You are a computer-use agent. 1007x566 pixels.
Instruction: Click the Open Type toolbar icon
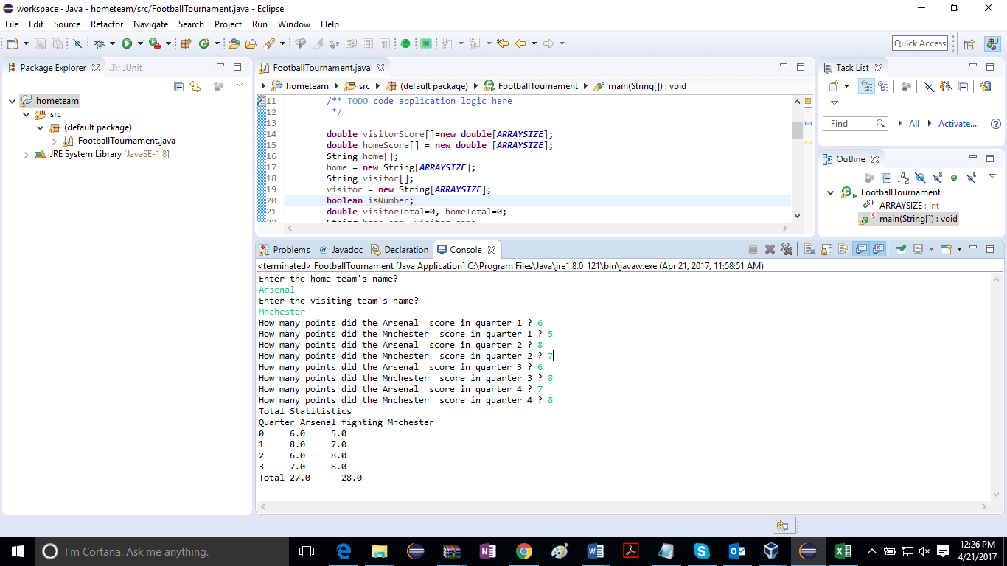[x=234, y=43]
